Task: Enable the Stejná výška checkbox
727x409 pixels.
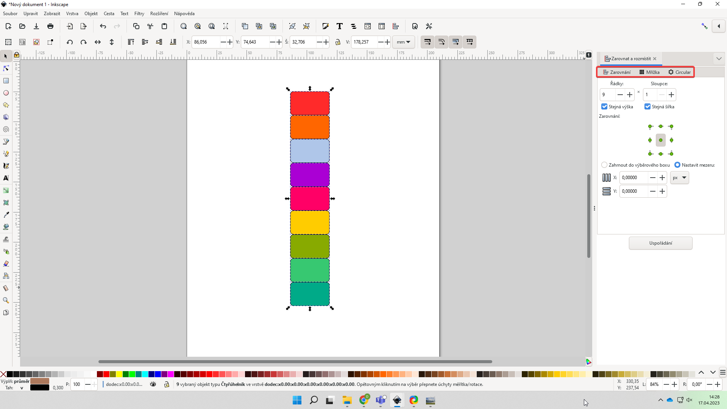Action: (604, 106)
